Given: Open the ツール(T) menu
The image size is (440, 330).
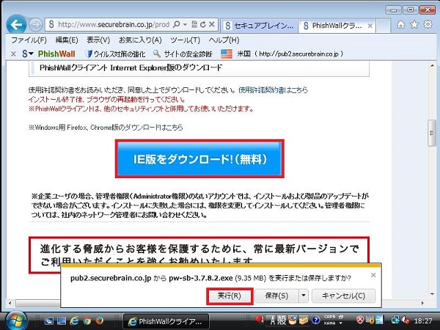Looking at the screenshot, I should coord(186,40).
